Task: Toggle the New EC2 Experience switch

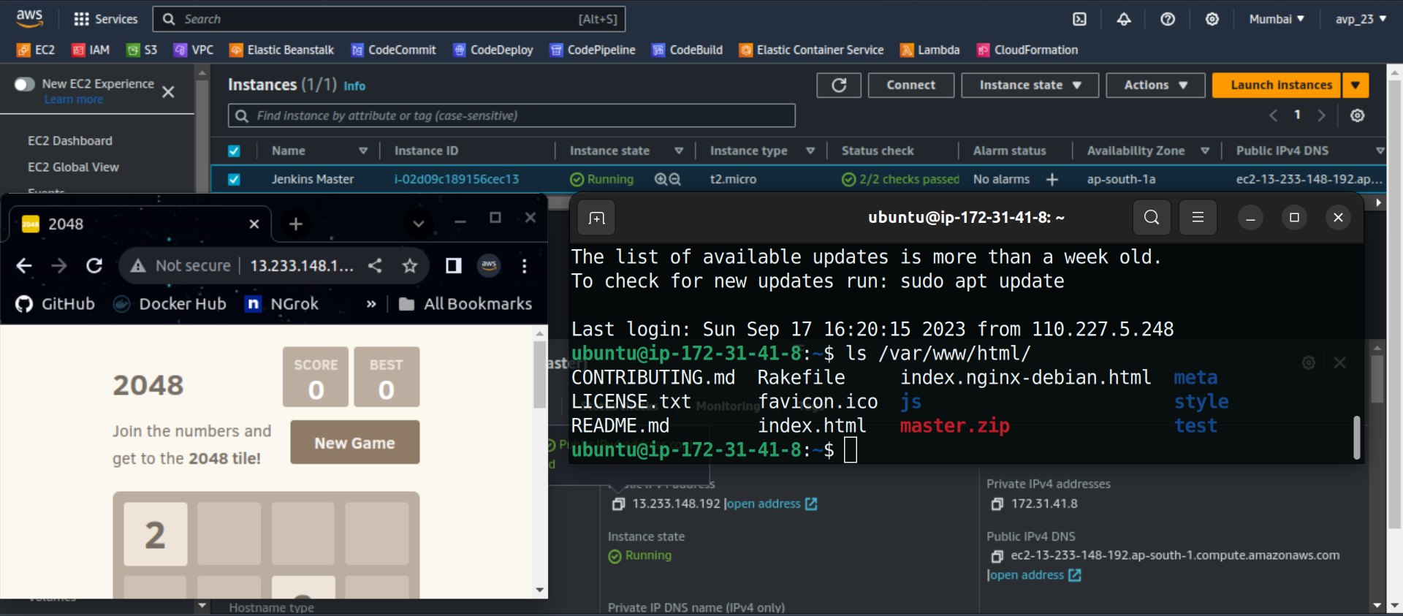Action: [x=25, y=84]
